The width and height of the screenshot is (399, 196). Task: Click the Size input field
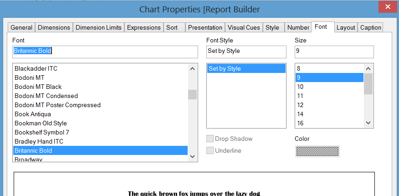coord(334,51)
